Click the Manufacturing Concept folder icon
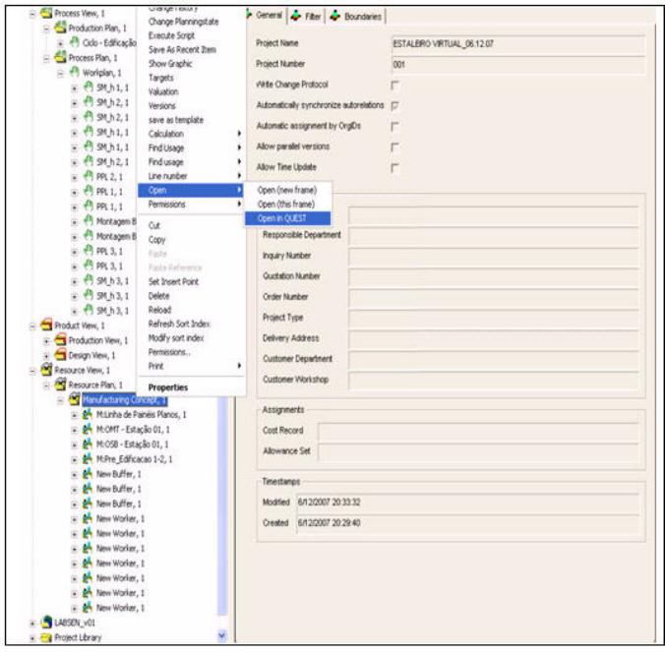 click(x=74, y=400)
